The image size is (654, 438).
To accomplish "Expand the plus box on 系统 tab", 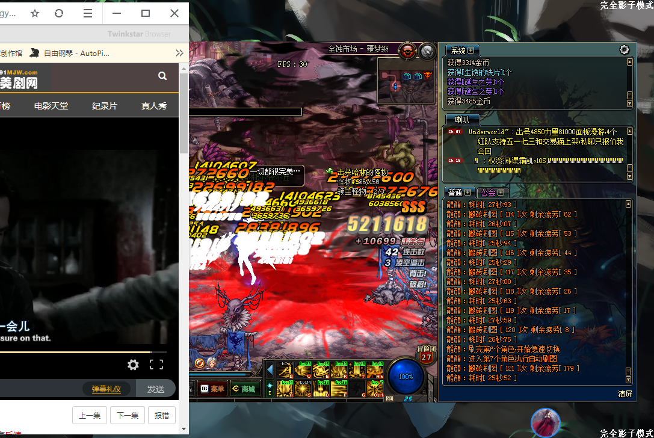I will [471, 50].
